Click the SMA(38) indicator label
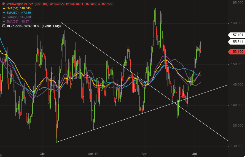 coord(13,17)
